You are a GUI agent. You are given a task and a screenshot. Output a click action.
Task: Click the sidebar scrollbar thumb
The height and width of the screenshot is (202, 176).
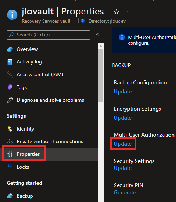coord(101,75)
